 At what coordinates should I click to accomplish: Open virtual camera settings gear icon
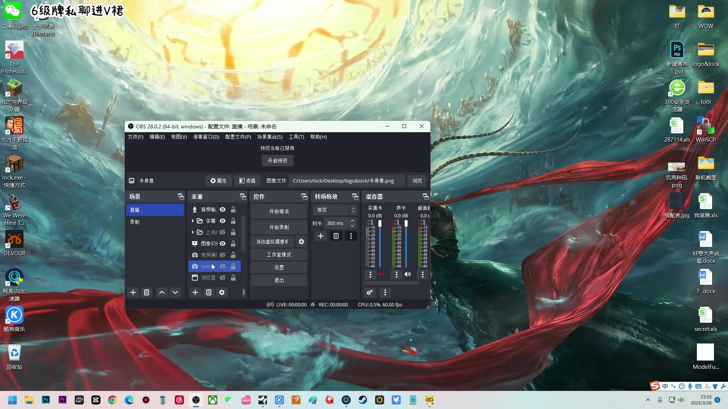pos(301,242)
